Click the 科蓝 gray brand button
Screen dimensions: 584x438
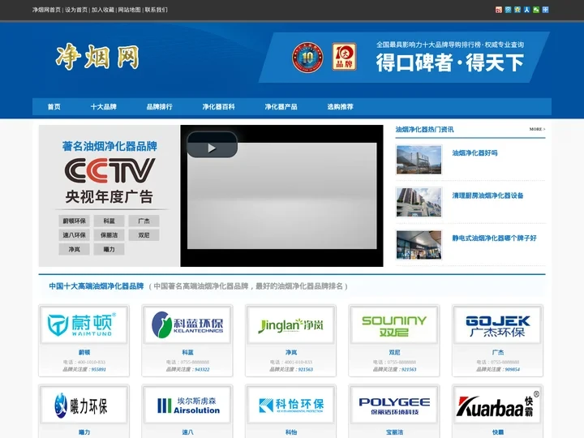[109, 221]
